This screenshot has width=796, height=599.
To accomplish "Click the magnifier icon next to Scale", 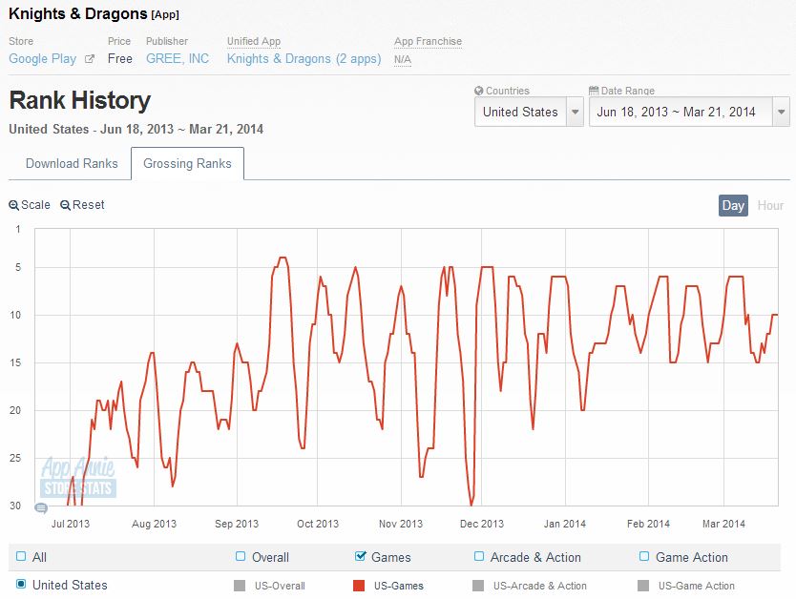I will (x=14, y=205).
